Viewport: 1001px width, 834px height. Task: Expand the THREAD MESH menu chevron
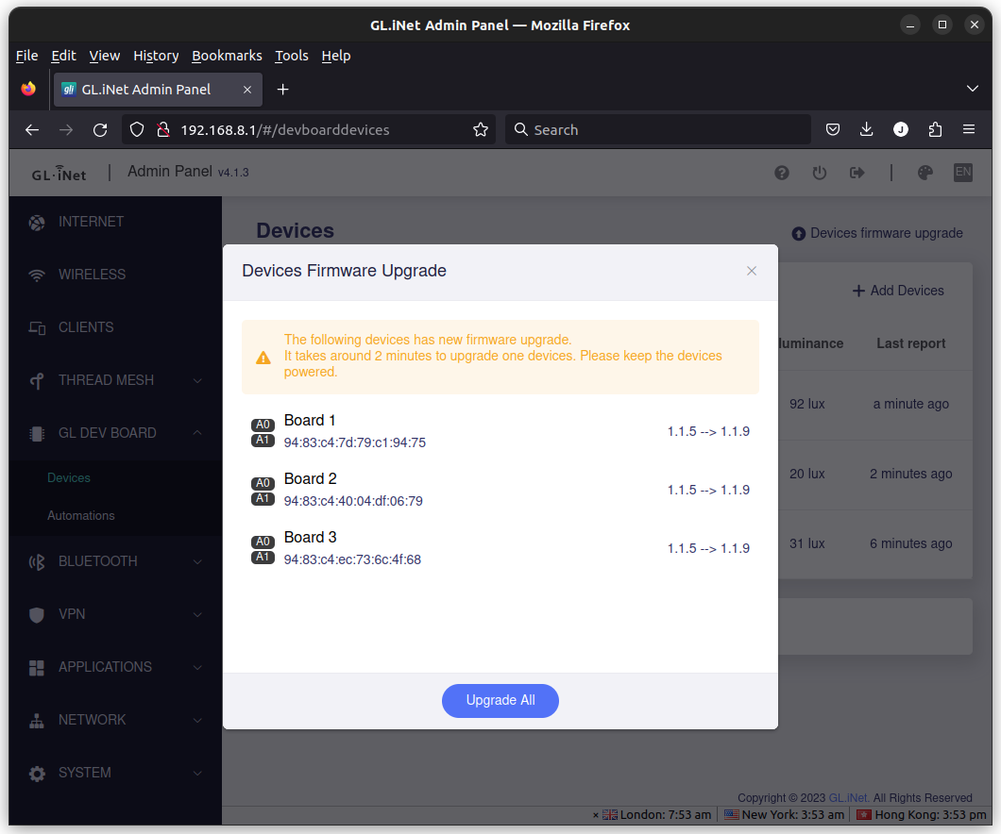pyautogui.click(x=197, y=380)
